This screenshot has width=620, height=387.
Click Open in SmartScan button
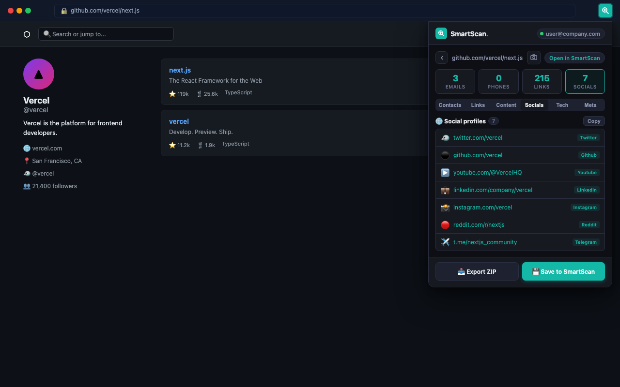click(x=574, y=58)
